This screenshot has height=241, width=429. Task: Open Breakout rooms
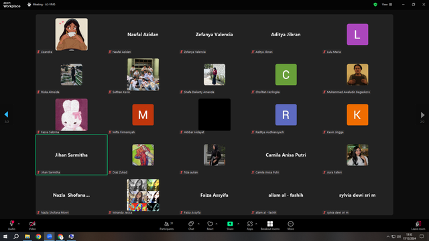(270, 226)
